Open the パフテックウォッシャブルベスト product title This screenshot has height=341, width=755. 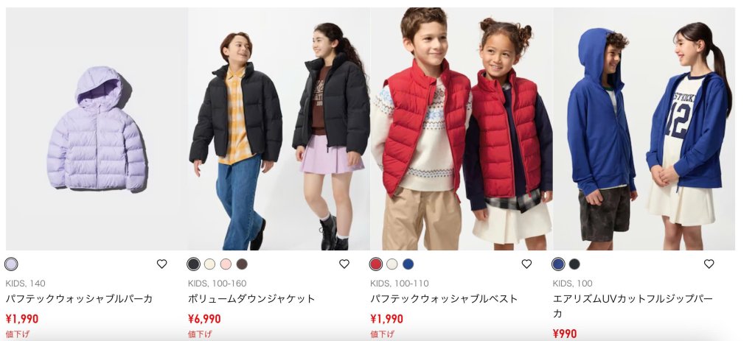[444, 299]
